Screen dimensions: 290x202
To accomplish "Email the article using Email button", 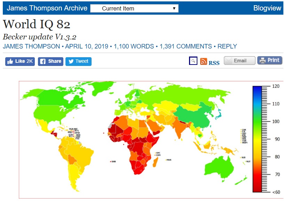I will (x=240, y=61).
